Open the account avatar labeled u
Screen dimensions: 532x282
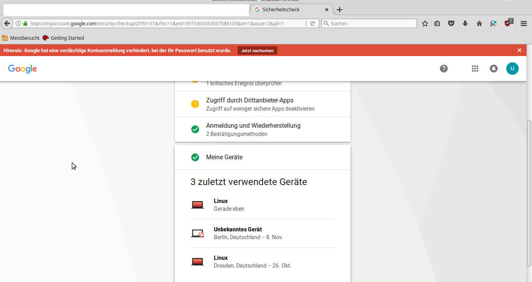512,69
